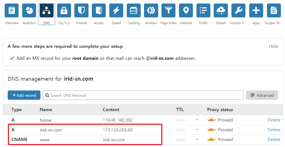Hide the setup steps notice
This screenshot has height=147, width=285.
click(x=273, y=46)
